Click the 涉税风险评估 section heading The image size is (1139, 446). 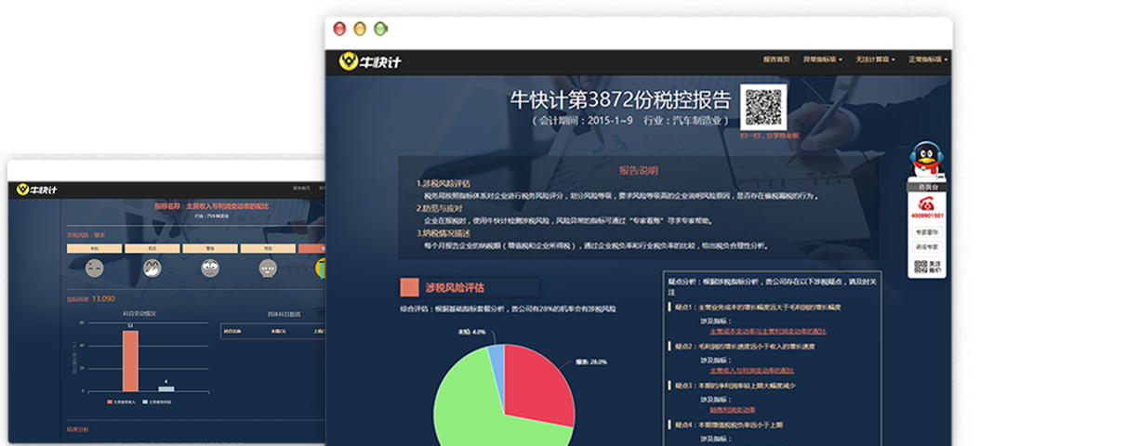455,287
